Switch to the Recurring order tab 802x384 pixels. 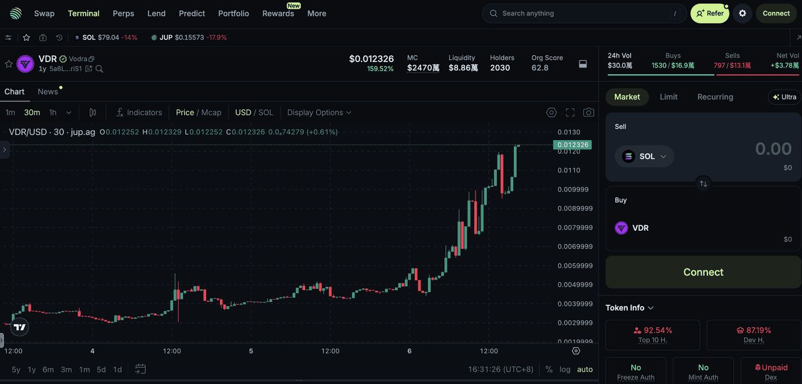tap(715, 97)
